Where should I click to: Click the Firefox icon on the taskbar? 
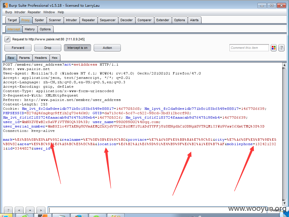[79, 216]
